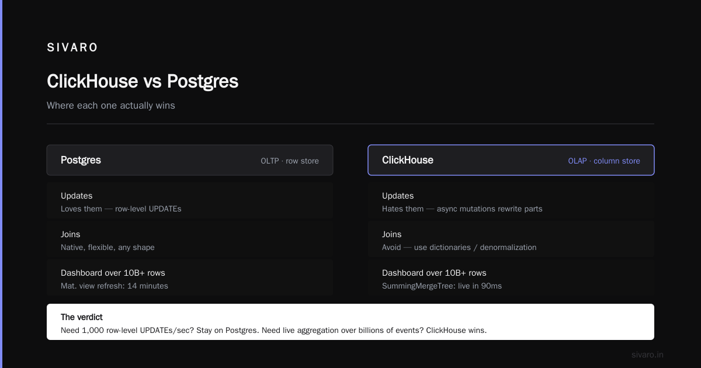The height and width of the screenshot is (368, 701).
Task: Select the 'ClickHouse vs Postgres' heading
Action: [143, 81]
